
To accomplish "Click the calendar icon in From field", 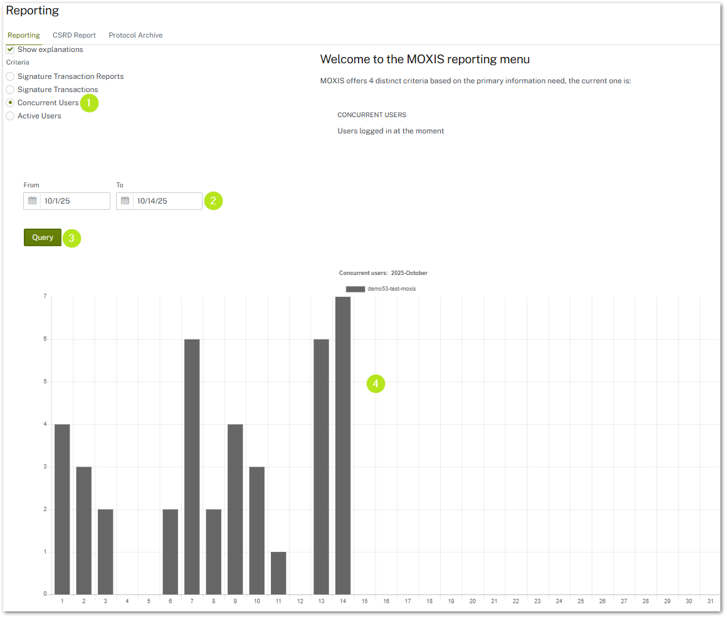I will point(33,201).
